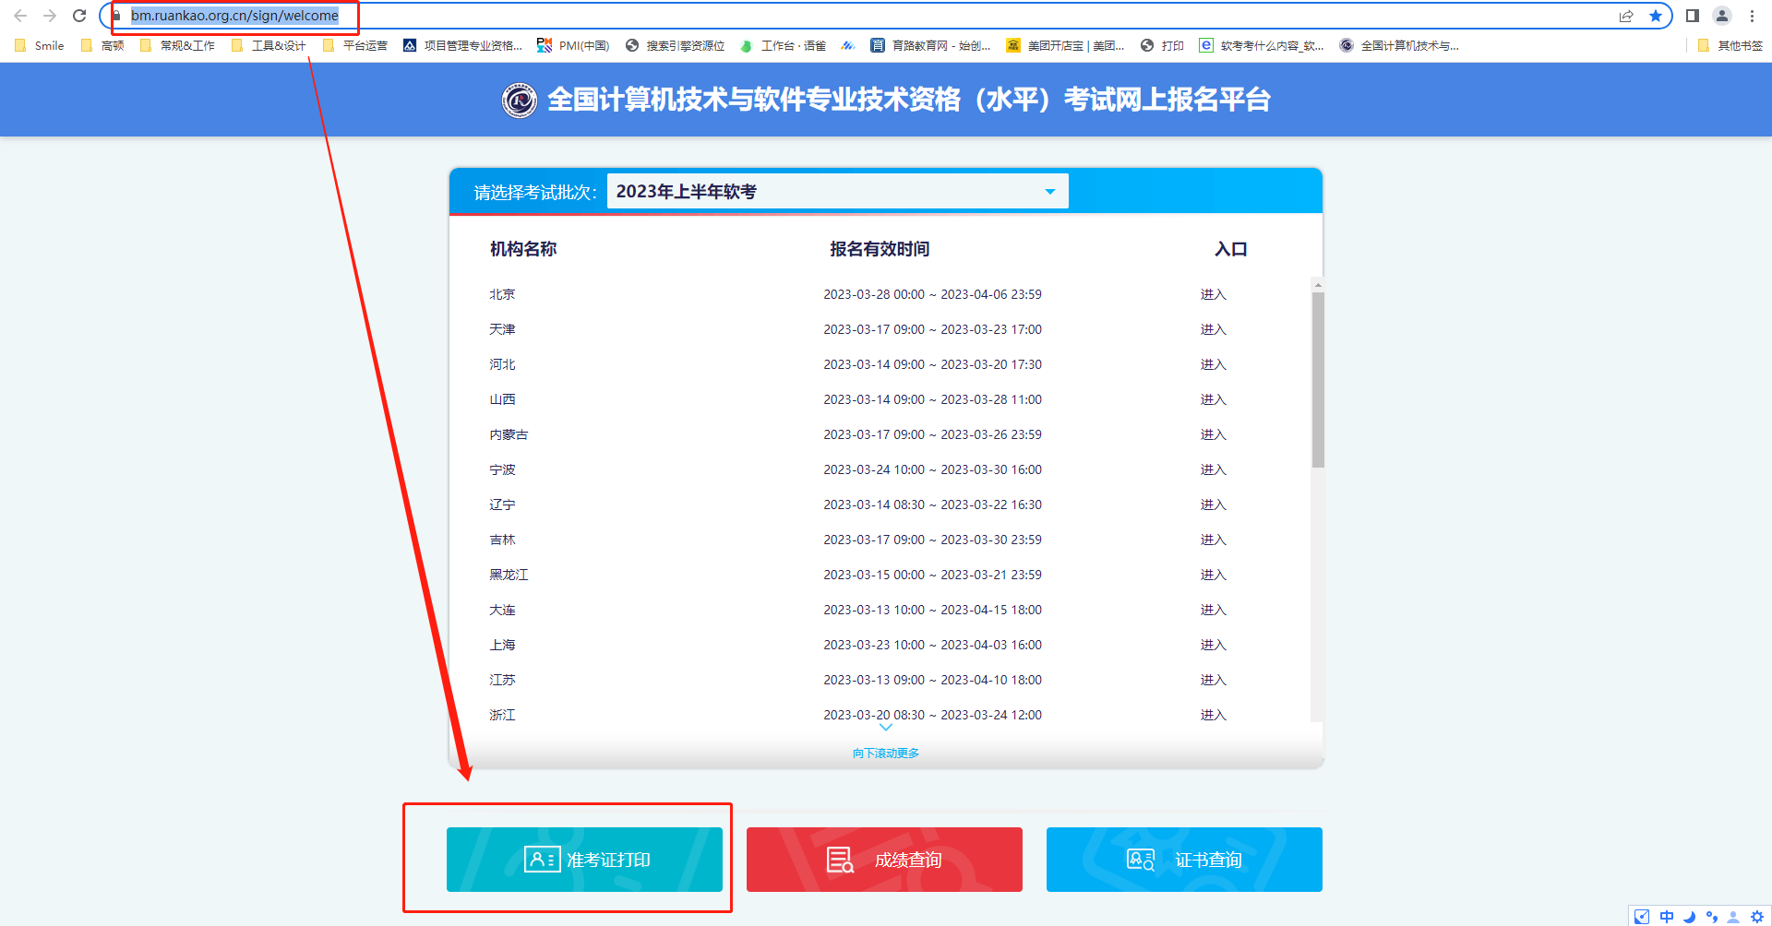This screenshot has height=926, width=1772.
Task: Expand more provinces via 向下滚动更多 chevron
Action: (x=885, y=728)
